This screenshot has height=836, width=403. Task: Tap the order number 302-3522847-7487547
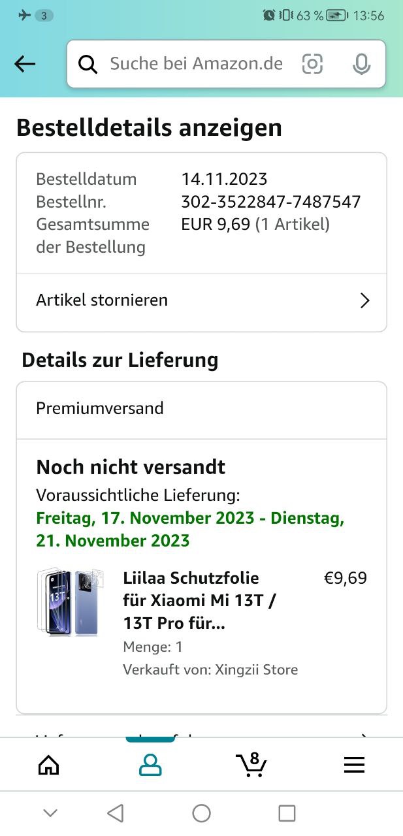pos(271,202)
